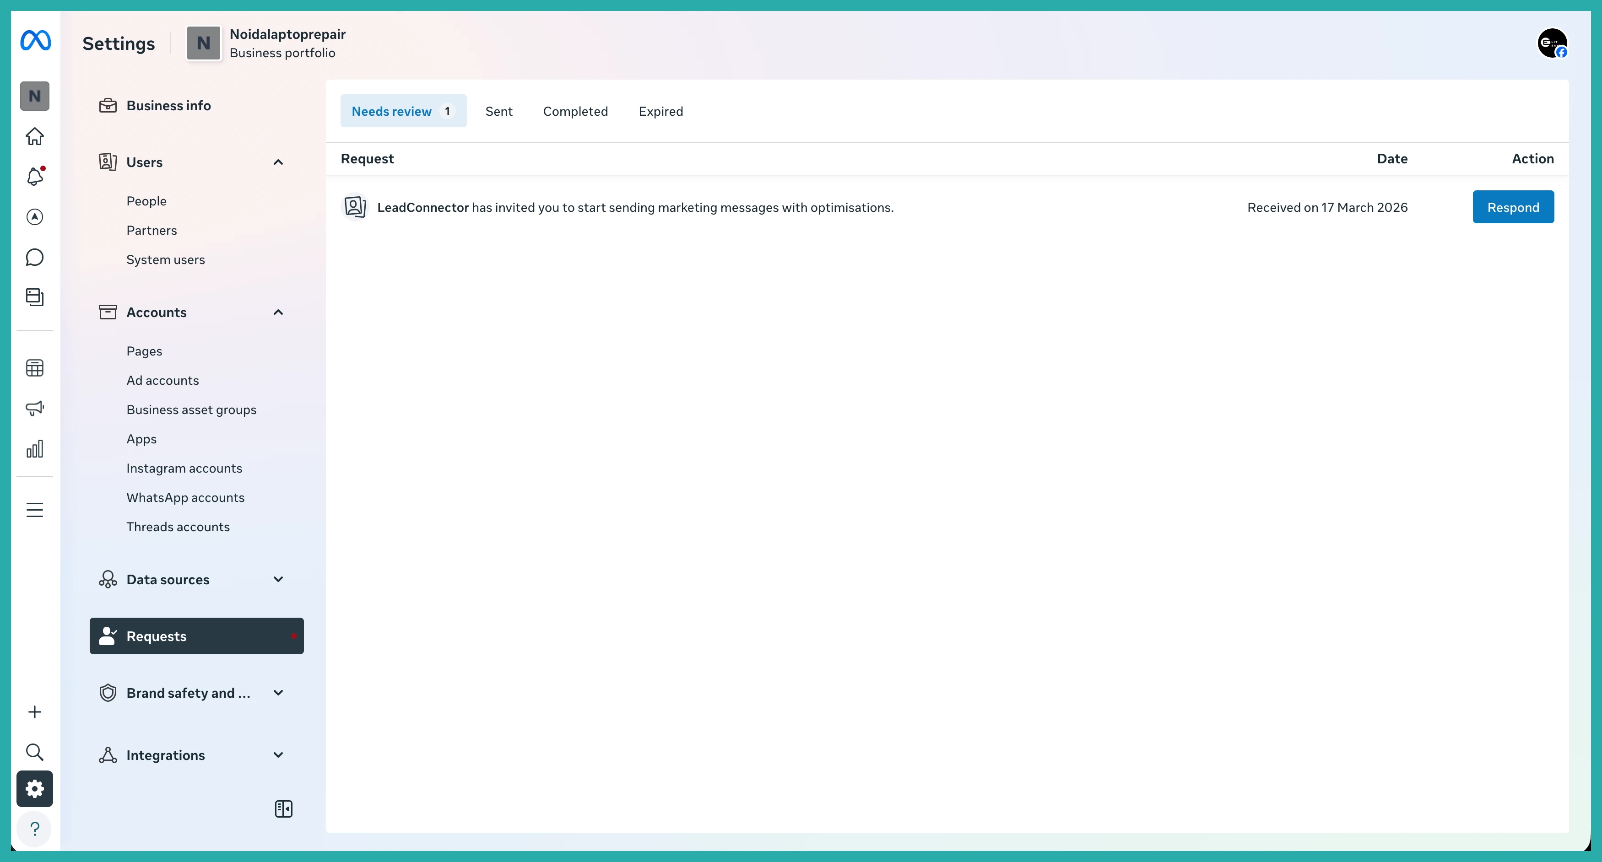
Task: Open Pages under Accounts
Action: tap(144, 352)
